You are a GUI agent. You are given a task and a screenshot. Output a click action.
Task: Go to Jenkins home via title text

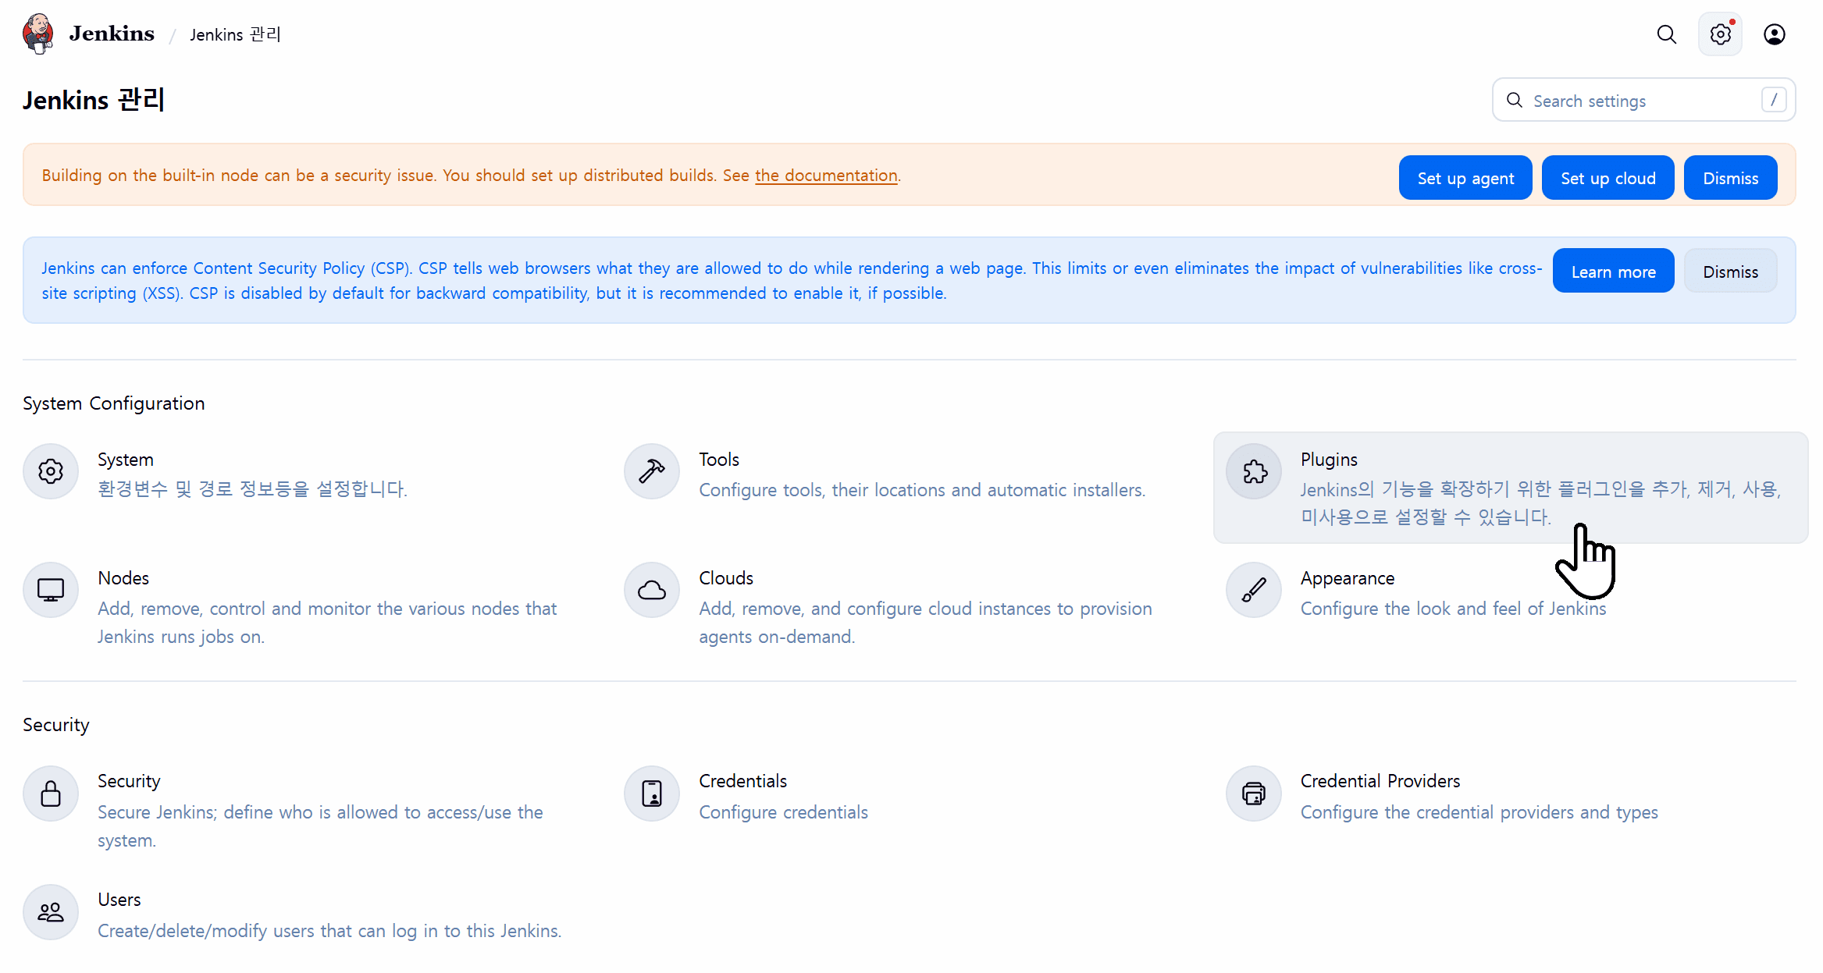(x=112, y=34)
